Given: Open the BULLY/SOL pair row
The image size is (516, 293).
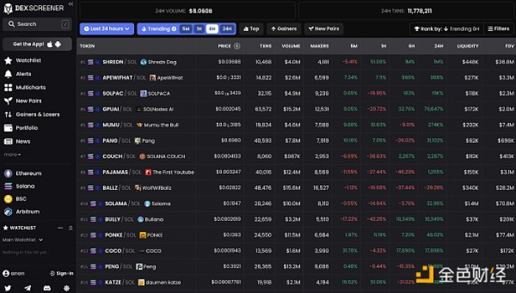Looking at the screenshot, I should pyautogui.click(x=296, y=219).
